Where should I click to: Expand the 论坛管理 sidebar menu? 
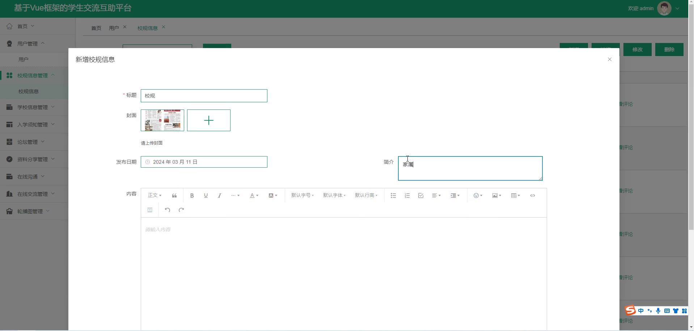(35, 142)
